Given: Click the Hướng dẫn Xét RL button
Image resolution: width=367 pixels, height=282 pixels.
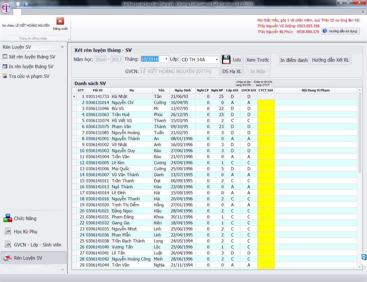Looking at the screenshot, I should [331, 60].
